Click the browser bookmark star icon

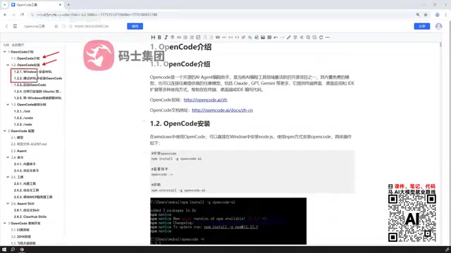click(426, 15)
